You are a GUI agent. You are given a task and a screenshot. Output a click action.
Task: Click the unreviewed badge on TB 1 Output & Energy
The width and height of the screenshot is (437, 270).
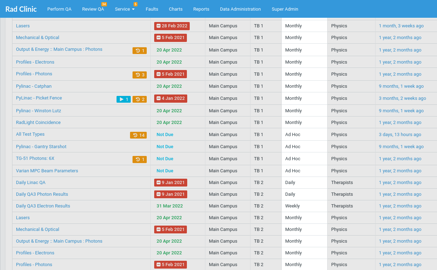tap(140, 51)
